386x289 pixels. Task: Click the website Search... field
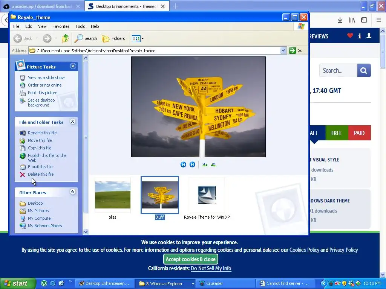pos(338,70)
